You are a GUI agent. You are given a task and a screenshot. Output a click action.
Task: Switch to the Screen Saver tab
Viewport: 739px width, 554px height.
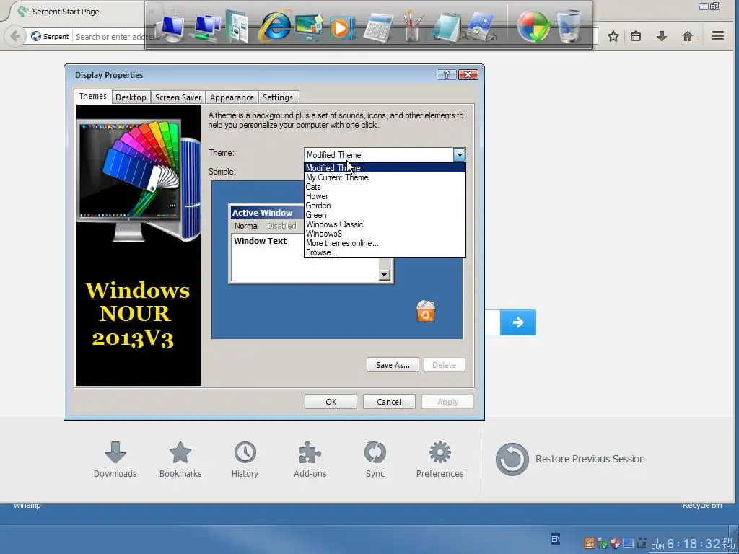(x=178, y=97)
